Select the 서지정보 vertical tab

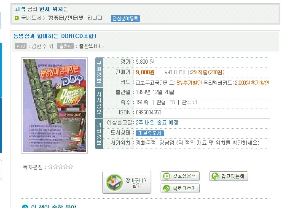tap(99, 103)
